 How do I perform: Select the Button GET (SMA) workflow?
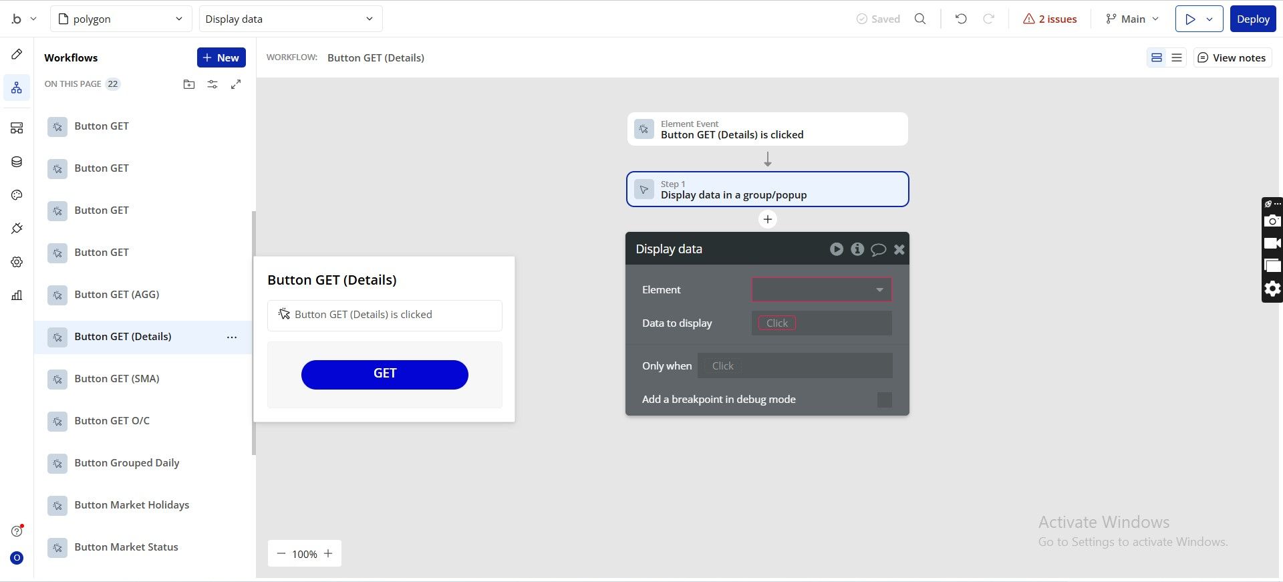(x=143, y=379)
